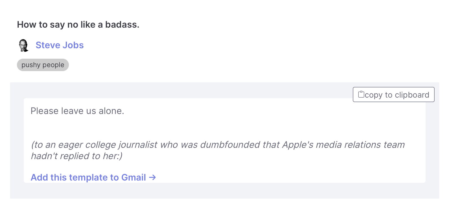Open the Steve Jobs author link
The width and height of the screenshot is (451, 211).
point(60,45)
